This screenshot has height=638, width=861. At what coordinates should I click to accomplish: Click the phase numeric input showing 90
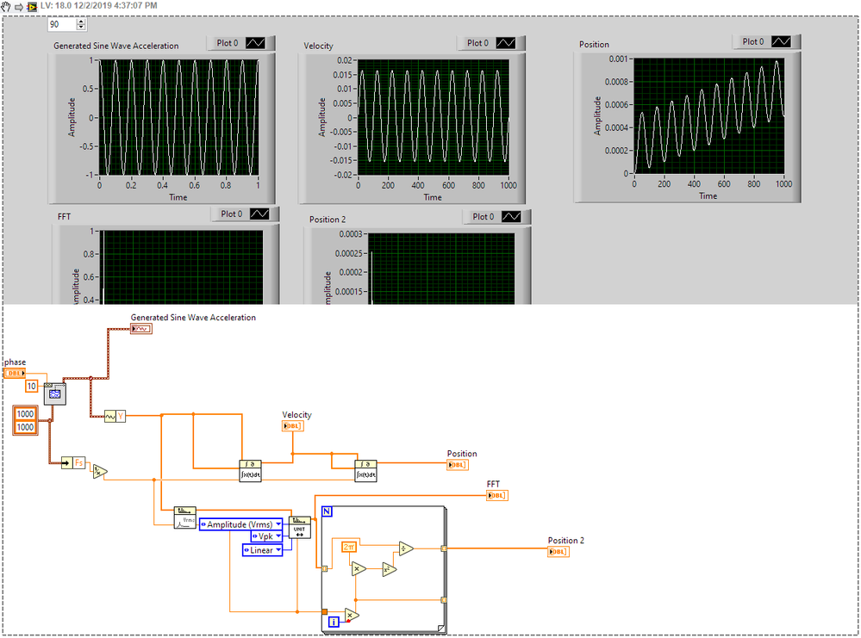pos(61,25)
